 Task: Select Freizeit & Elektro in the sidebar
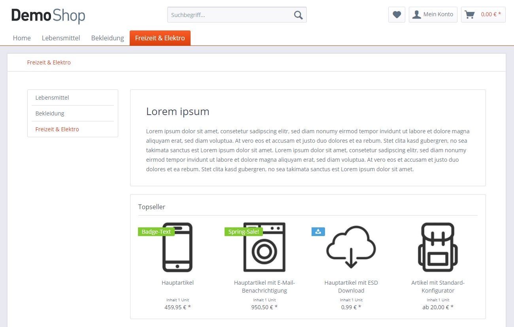point(73,129)
